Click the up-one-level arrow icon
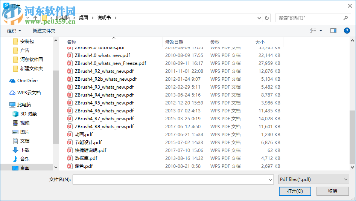The image size is (356, 201). 35,18
